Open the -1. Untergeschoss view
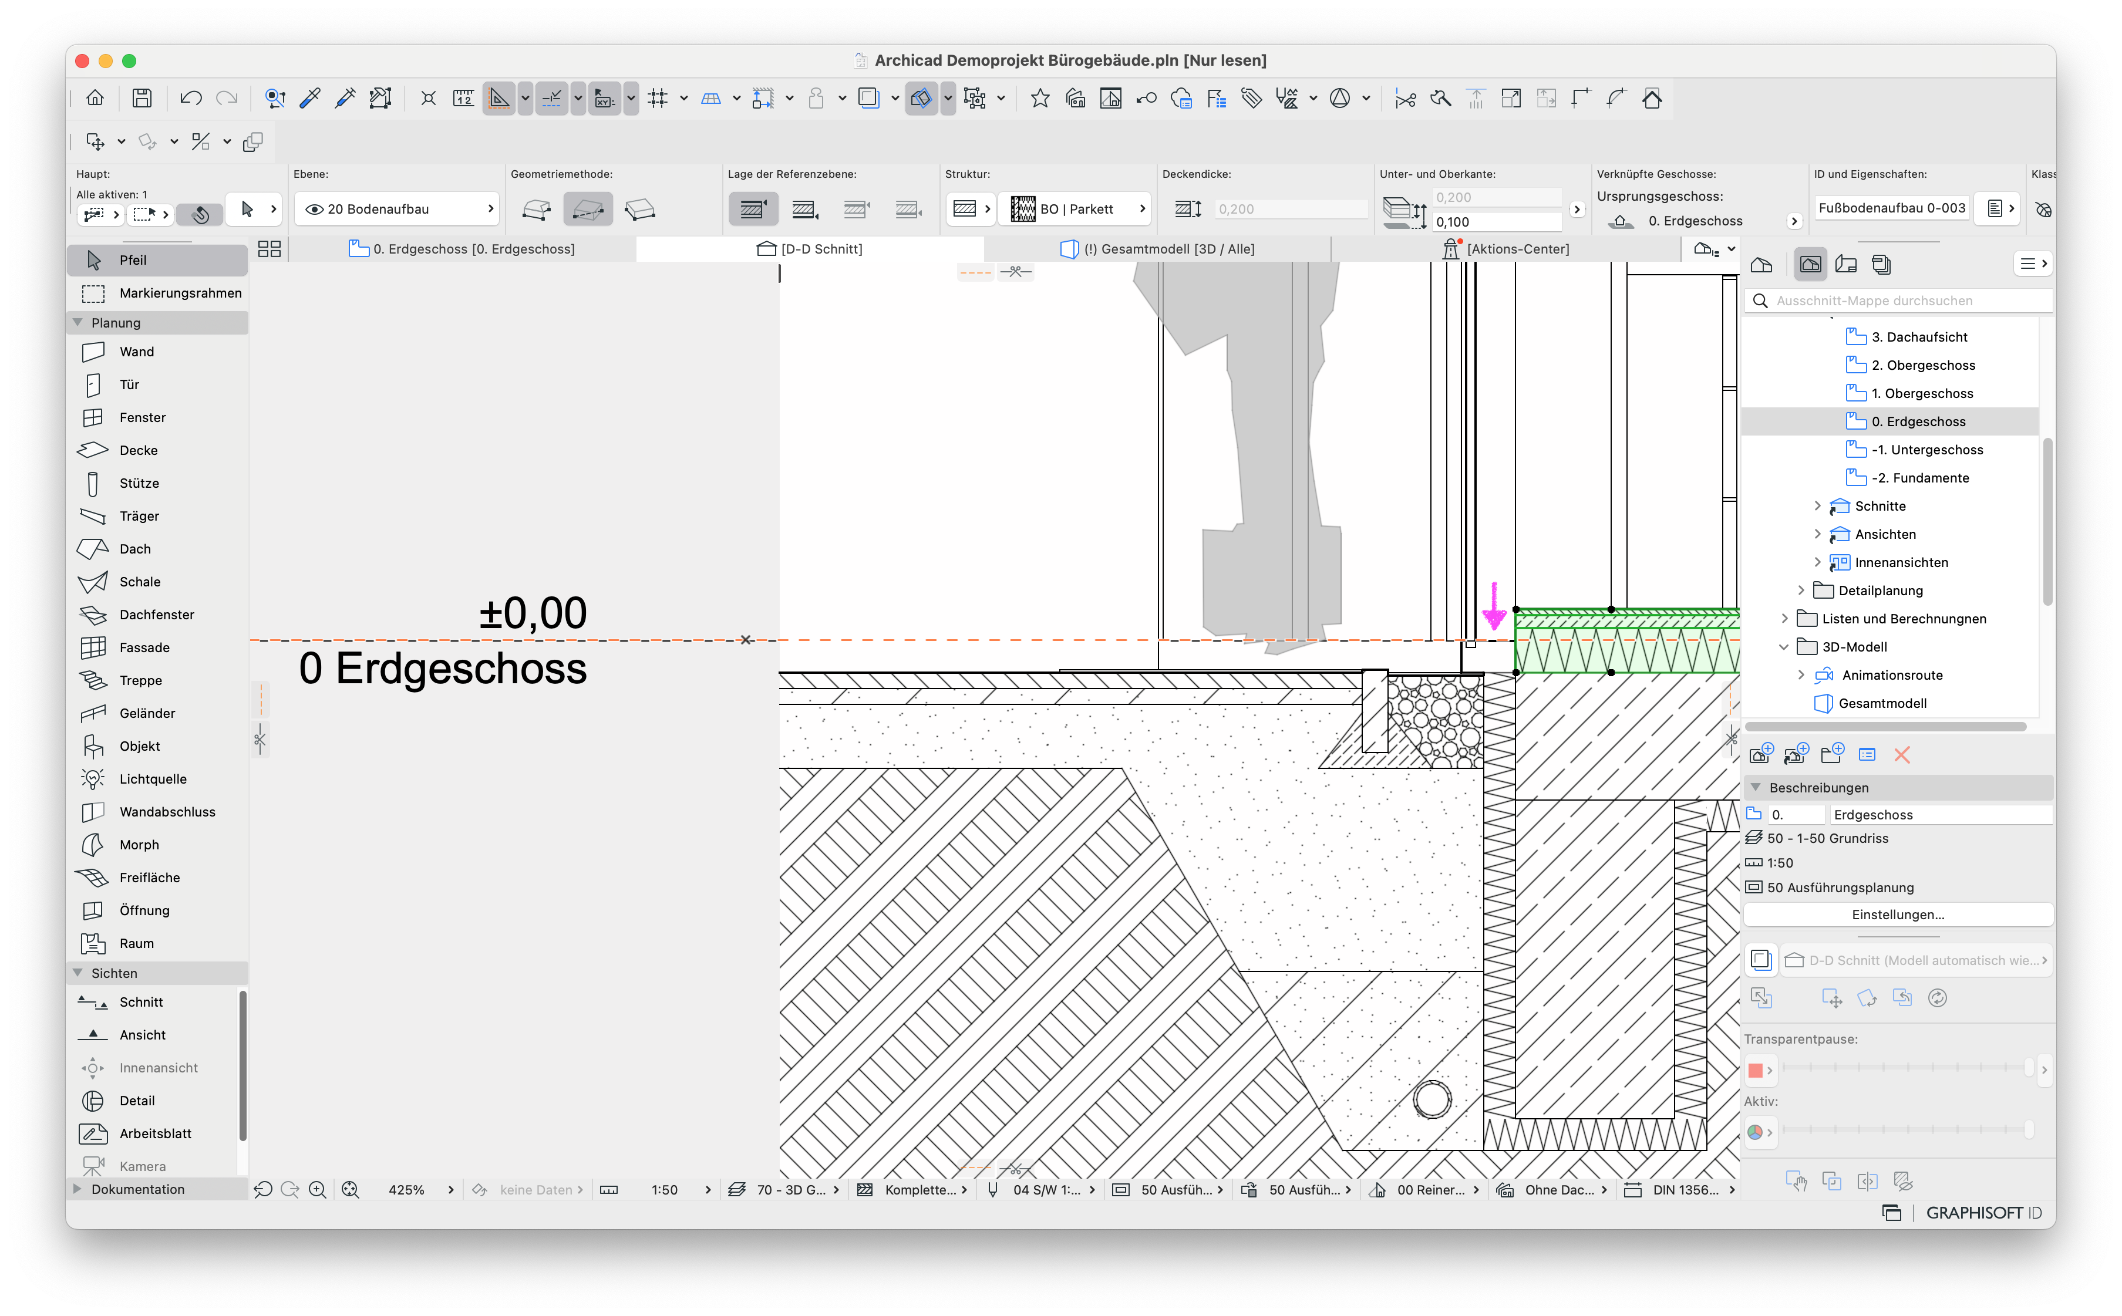The height and width of the screenshot is (1316, 2122). point(1927,450)
